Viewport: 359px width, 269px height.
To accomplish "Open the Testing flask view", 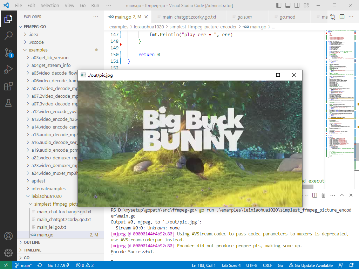I will [8, 103].
